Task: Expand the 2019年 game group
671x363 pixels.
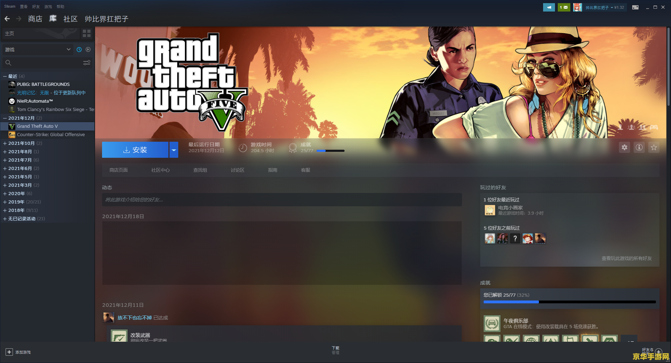Action: pos(5,202)
